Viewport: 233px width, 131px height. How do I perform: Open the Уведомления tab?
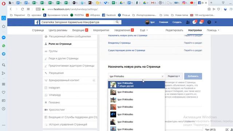click(124, 30)
